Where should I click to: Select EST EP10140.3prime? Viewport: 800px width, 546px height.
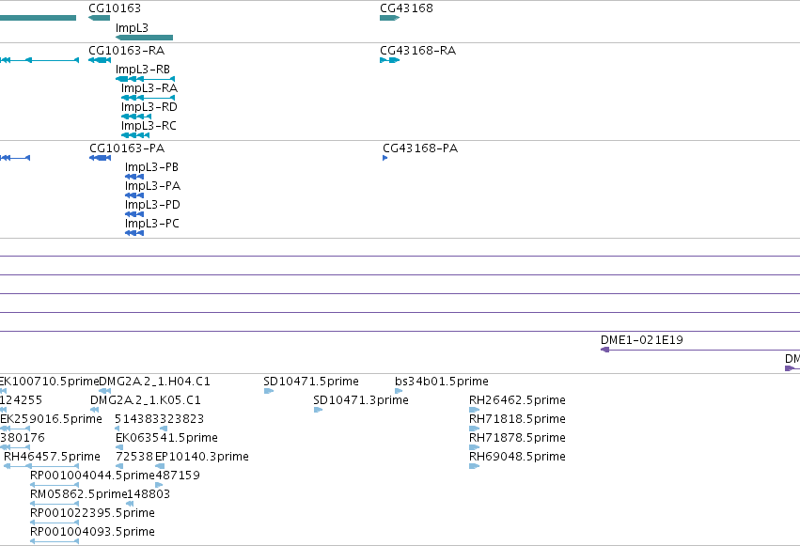click(201, 457)
